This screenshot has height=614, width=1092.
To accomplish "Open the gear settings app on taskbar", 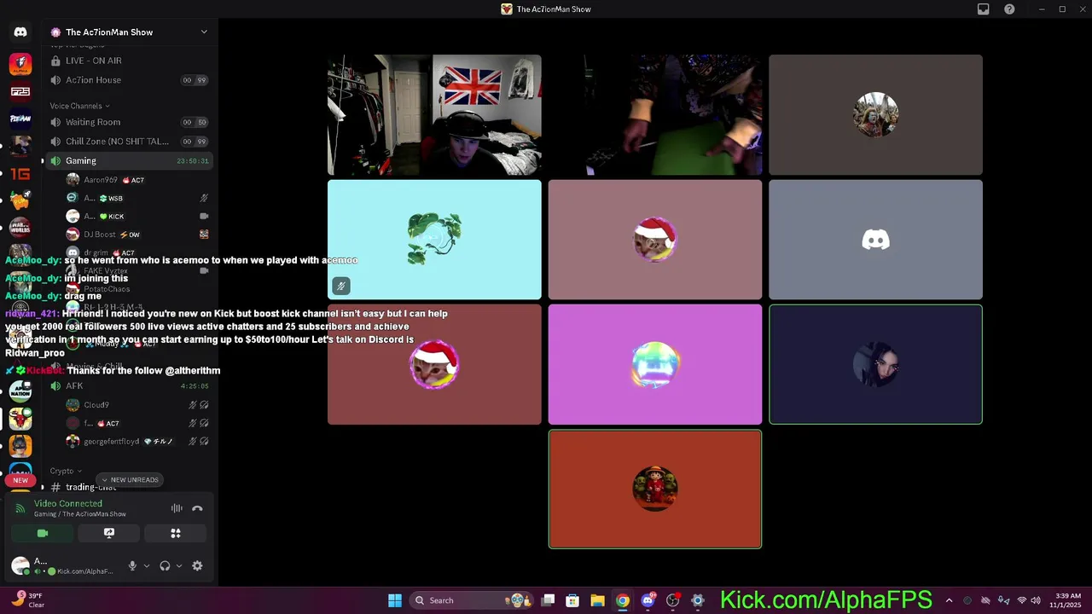I will coord(698,600).
